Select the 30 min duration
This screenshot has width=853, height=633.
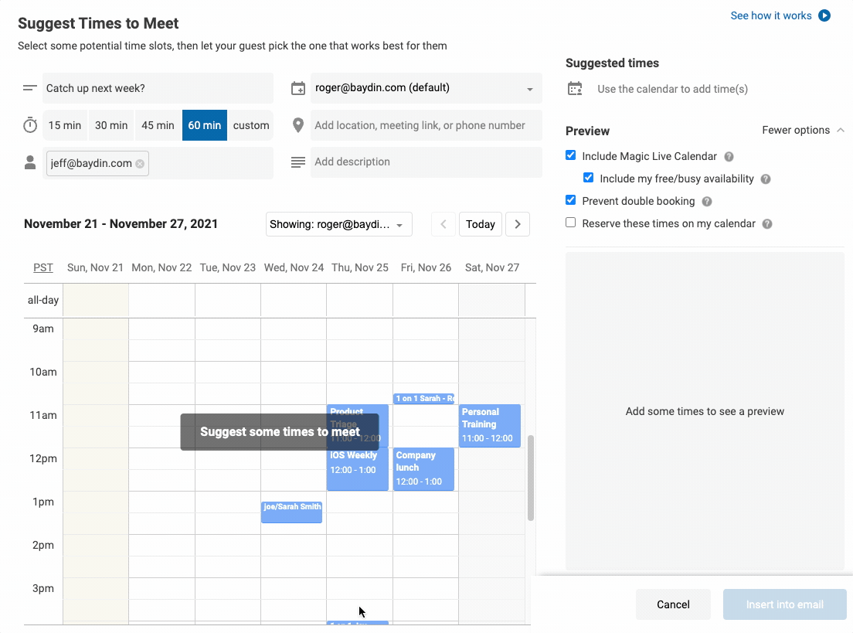coord(111,125)
